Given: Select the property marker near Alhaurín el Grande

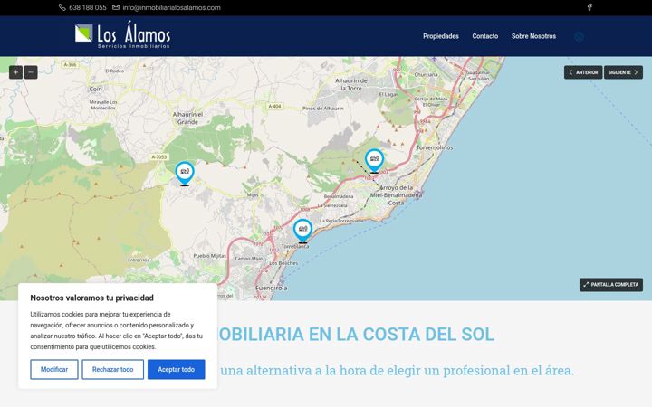Looking at the screenshot, I should click(x=185, y=173).
